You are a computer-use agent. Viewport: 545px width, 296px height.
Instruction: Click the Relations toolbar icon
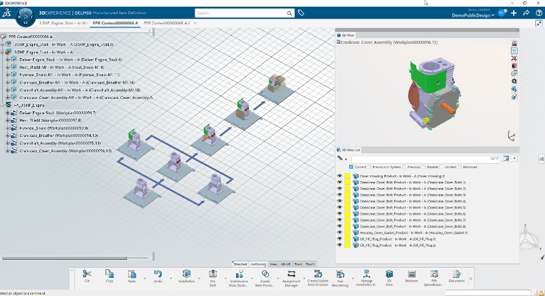412,274
